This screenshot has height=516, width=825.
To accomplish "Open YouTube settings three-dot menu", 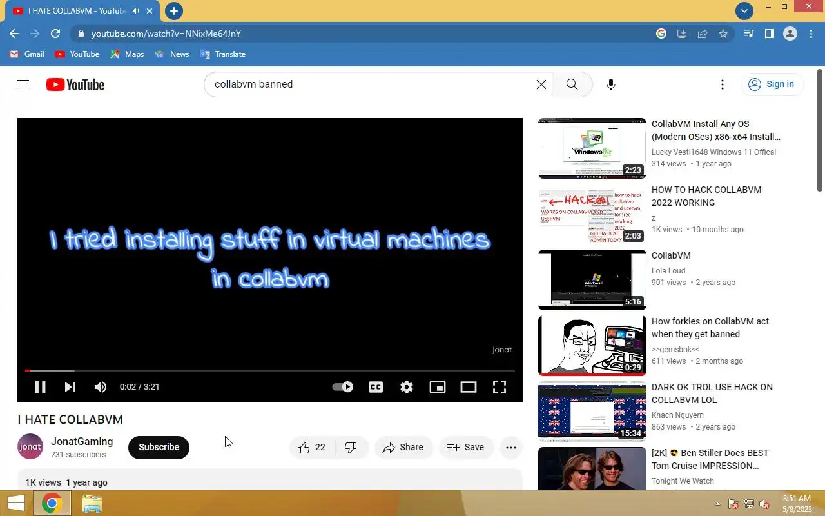I will point(723,84).
